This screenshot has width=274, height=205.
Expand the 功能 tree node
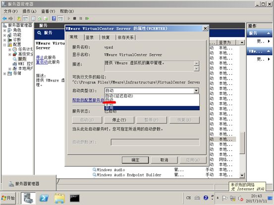tap(4, 35)
